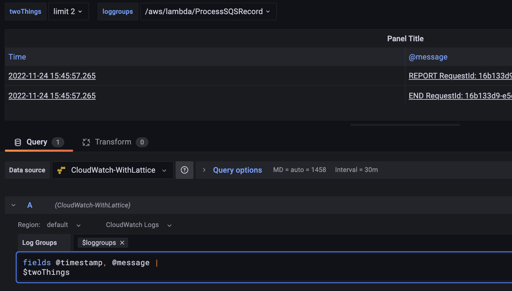Click the loggroups variable link
512x291 pixels.
pos(118,11)
